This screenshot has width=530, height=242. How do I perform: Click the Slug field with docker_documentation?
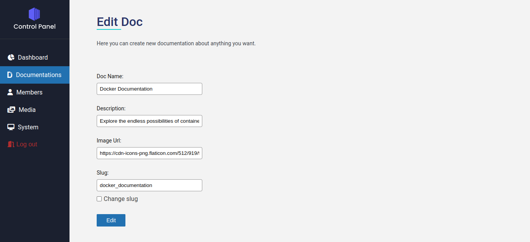pos(149,185)
